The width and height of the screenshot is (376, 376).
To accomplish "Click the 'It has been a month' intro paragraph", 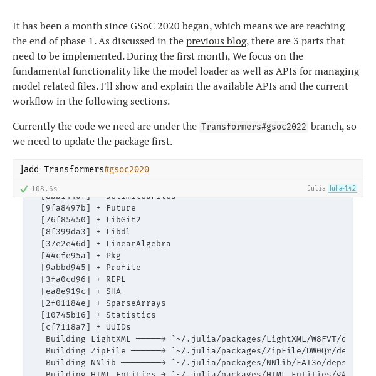I will (x=186, y=64).
